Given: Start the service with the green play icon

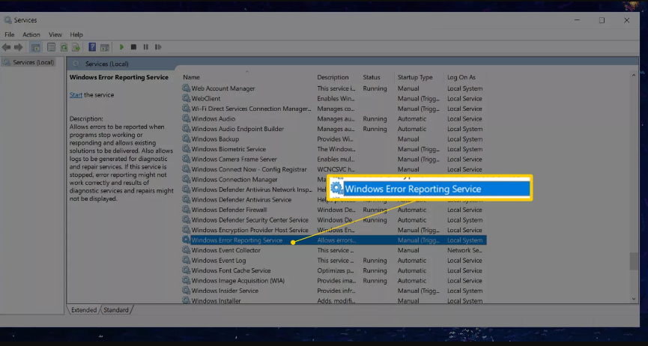Looking at the screenshot, I should tap(121, 47).
